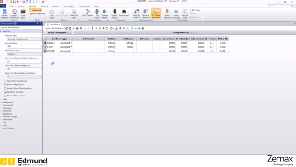Click Make Thermal configuration tool
The width and height of the screenshot is (296, 167).
point(167,14)
